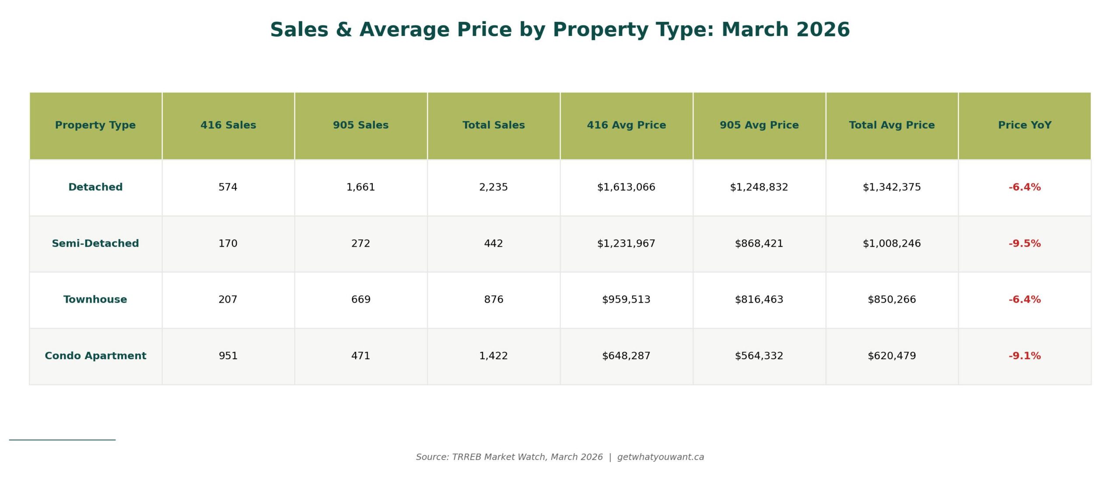This screenshot has height=486, width=1120.
Task: Select the Condo Apartment row label
Action: coord(95,356)
